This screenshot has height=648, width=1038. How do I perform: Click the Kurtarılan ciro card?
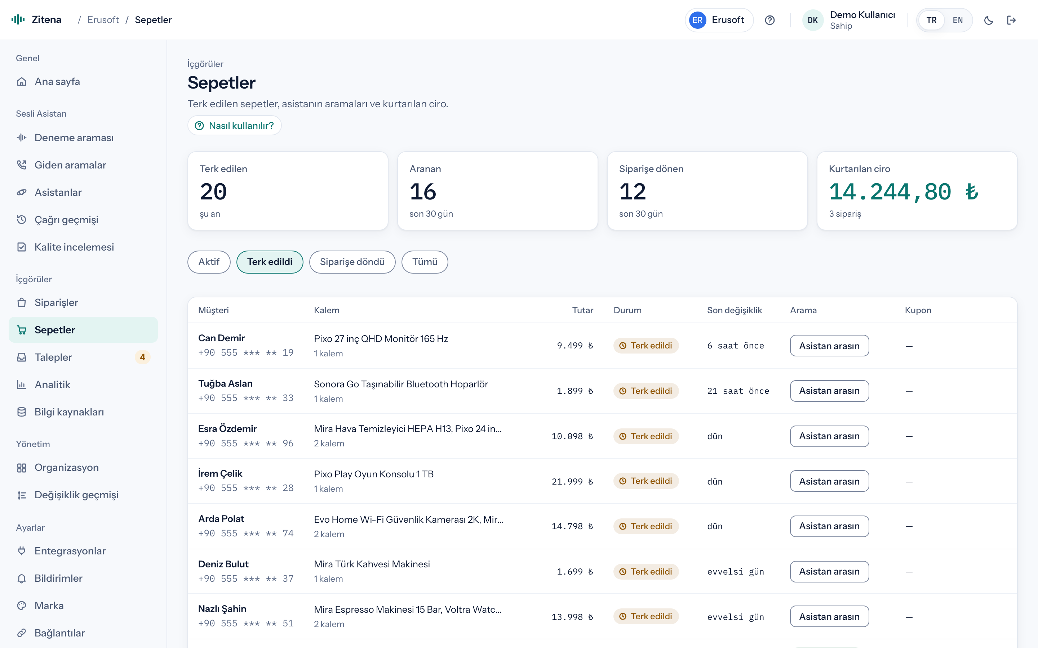(x=917, y=191)
